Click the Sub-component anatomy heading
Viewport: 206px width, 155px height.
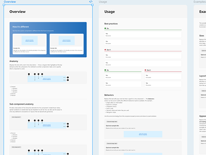21,104
